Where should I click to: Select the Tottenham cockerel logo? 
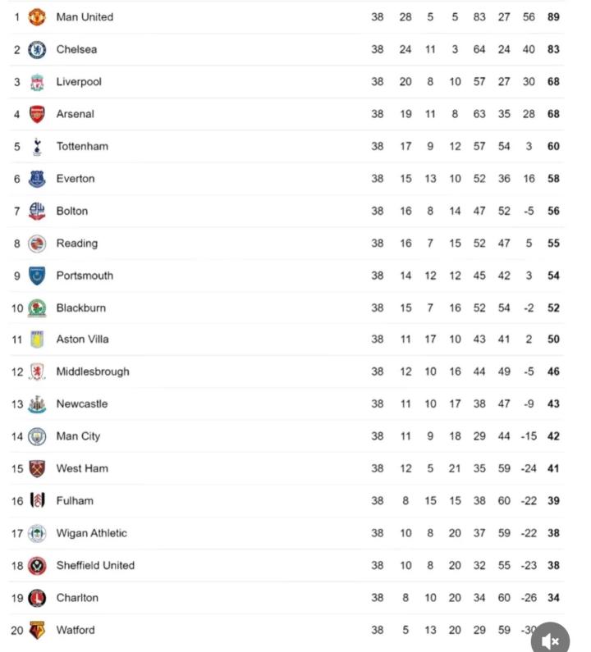click(37, 147)
